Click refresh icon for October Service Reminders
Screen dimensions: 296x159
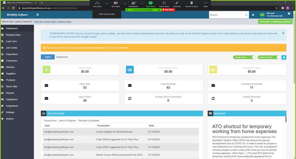tap(130, 99)
